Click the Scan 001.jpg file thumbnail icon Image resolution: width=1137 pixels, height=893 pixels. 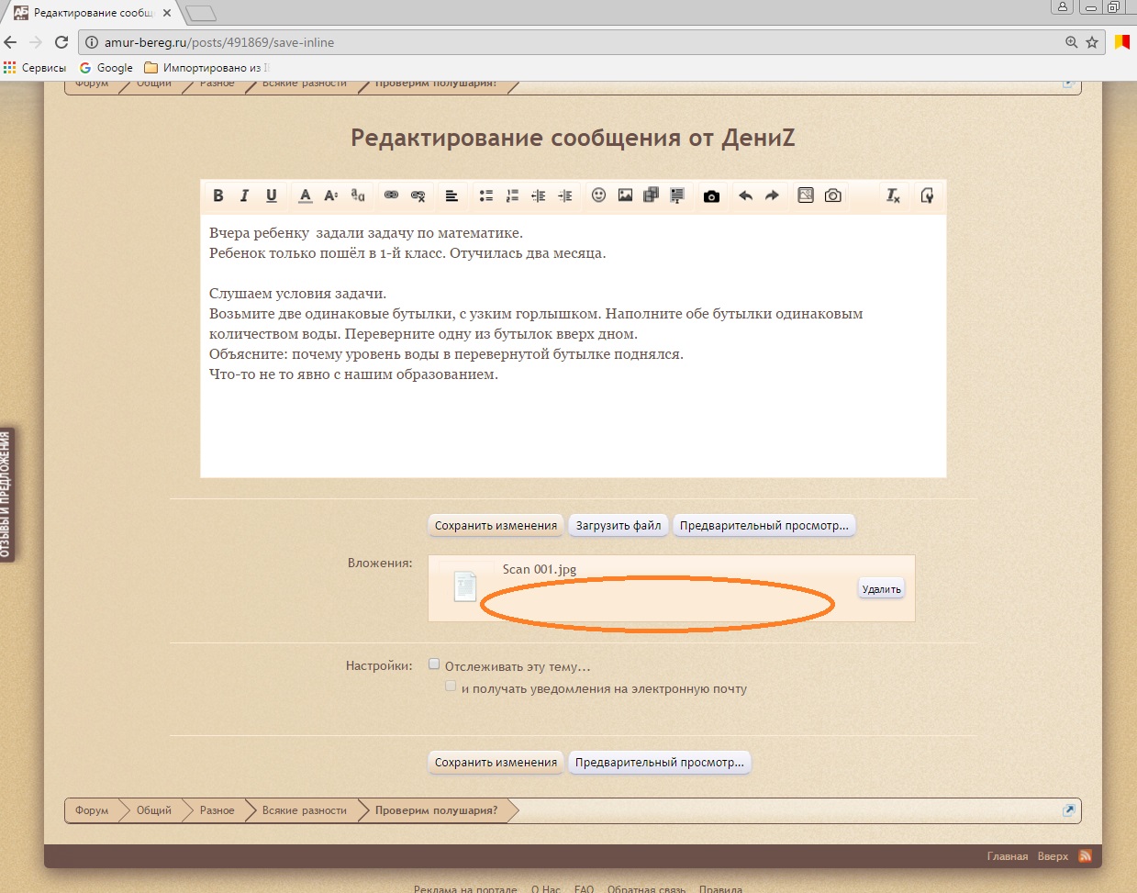465,586
